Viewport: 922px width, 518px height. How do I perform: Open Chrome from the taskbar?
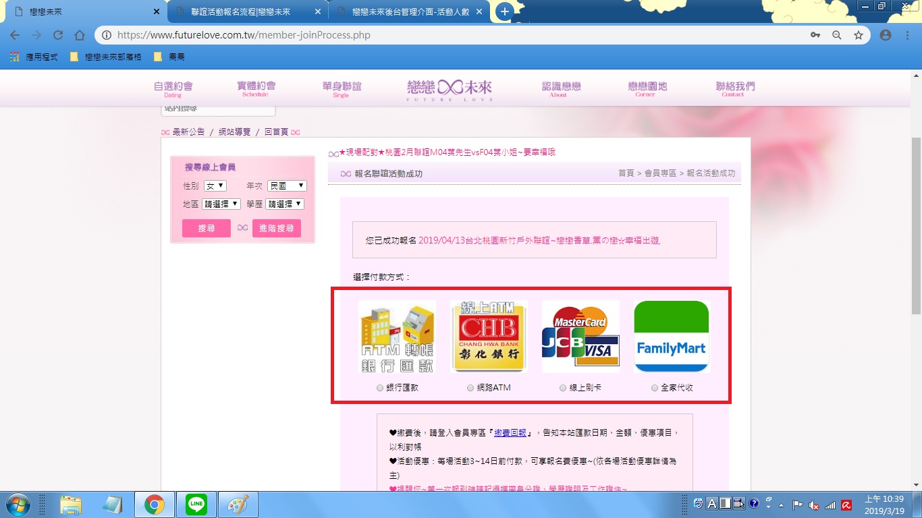pyautogui.click(x=155, y=505)
